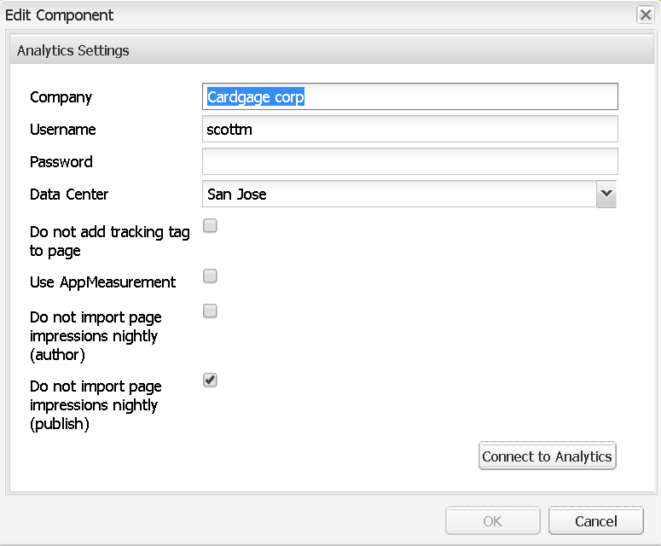661x546 pixels.
Task: Click the Data Center label
Action: click(69, 195)
